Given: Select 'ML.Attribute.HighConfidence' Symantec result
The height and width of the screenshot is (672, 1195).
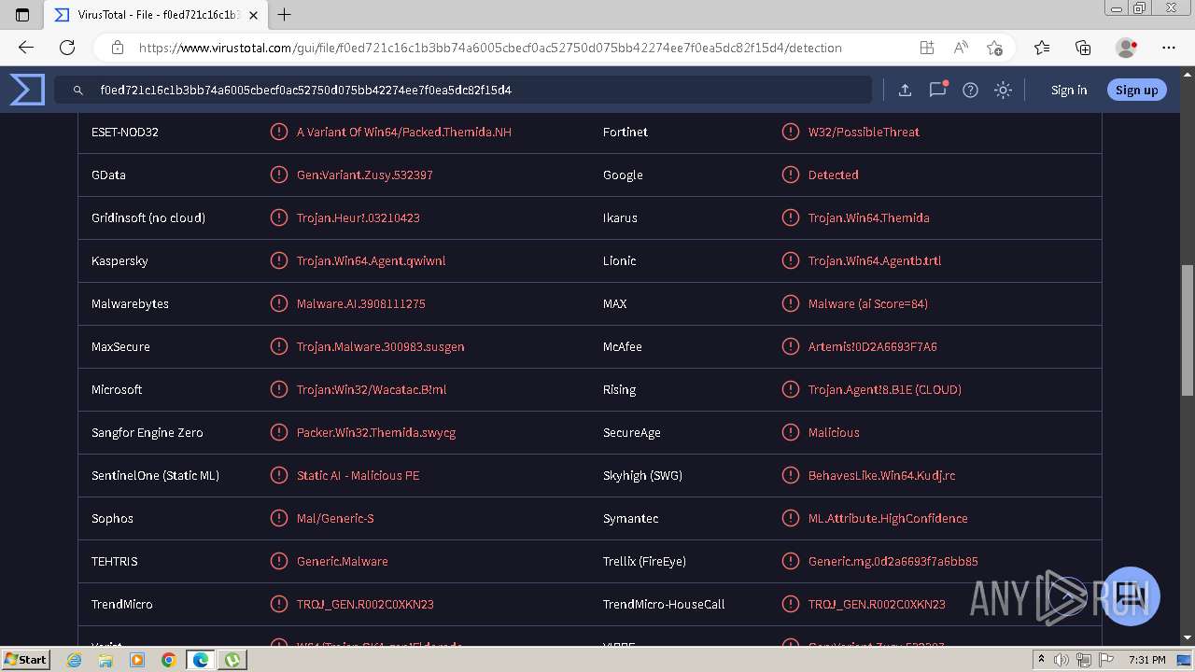Looking at the screenshot, I should 889,518.
